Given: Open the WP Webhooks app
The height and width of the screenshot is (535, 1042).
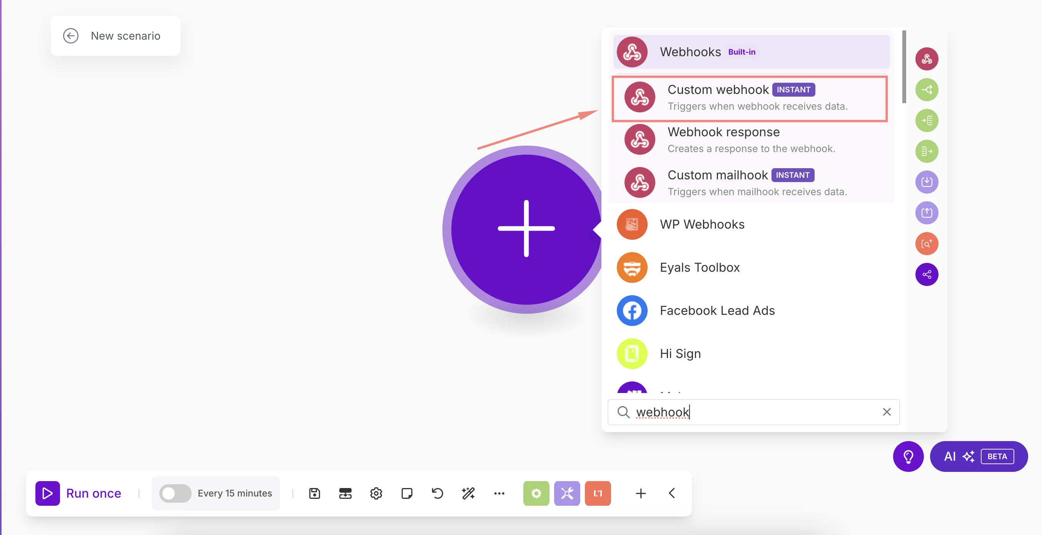Looking at the screenshot, I should pos(752,224).
